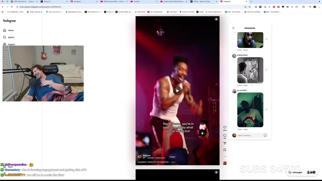Switch to 'TikTok - Make Your Day' tab
The height and width of the screenshot is (181, 322).
pyautogui.click(x=203, y=2)
